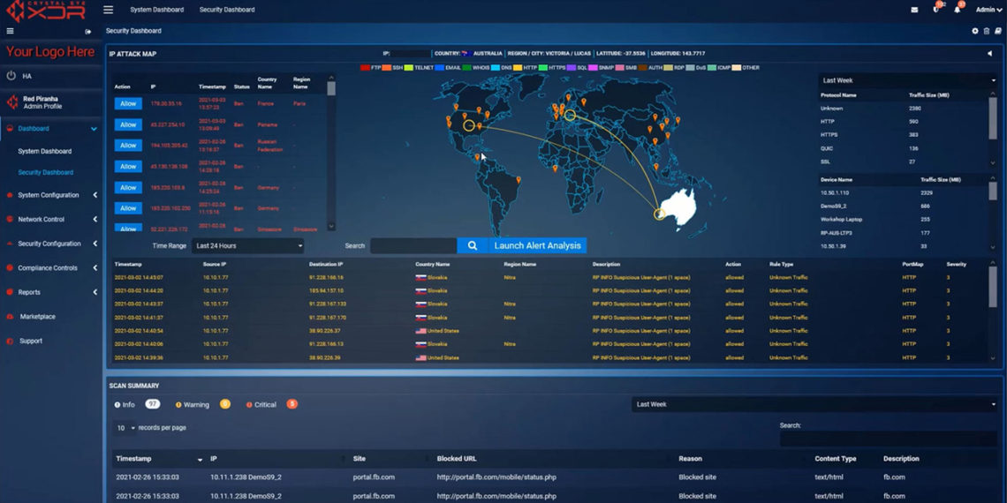Open the Admin user dropdown

tap(989, 10)
